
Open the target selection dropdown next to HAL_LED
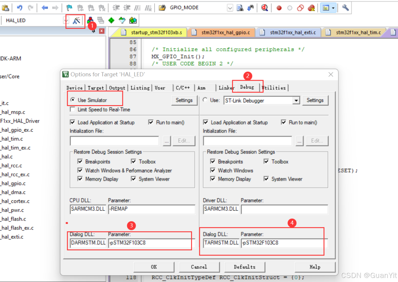pyautogui.click(x=67, y=20)
